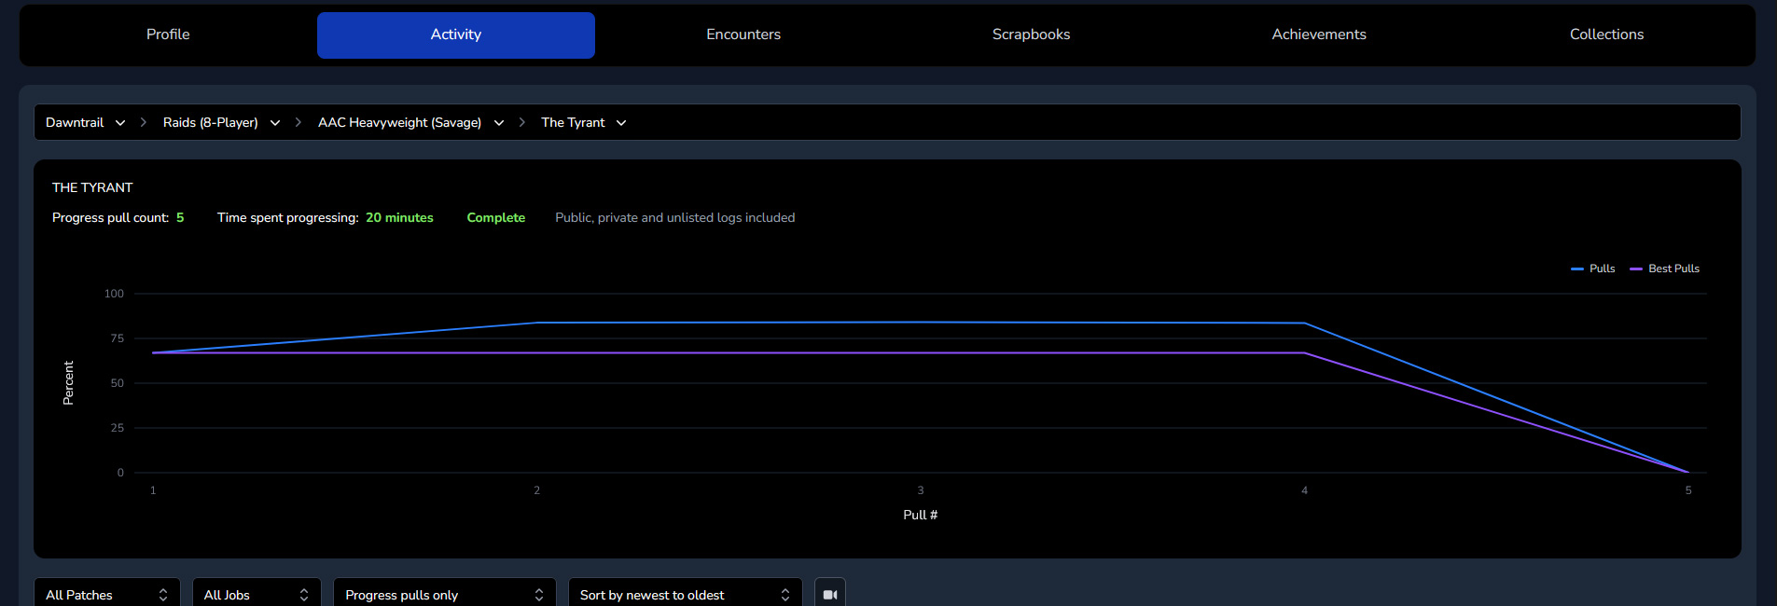Select the Activity tab
The image size is (1777, 606).
tap(456, 34)
